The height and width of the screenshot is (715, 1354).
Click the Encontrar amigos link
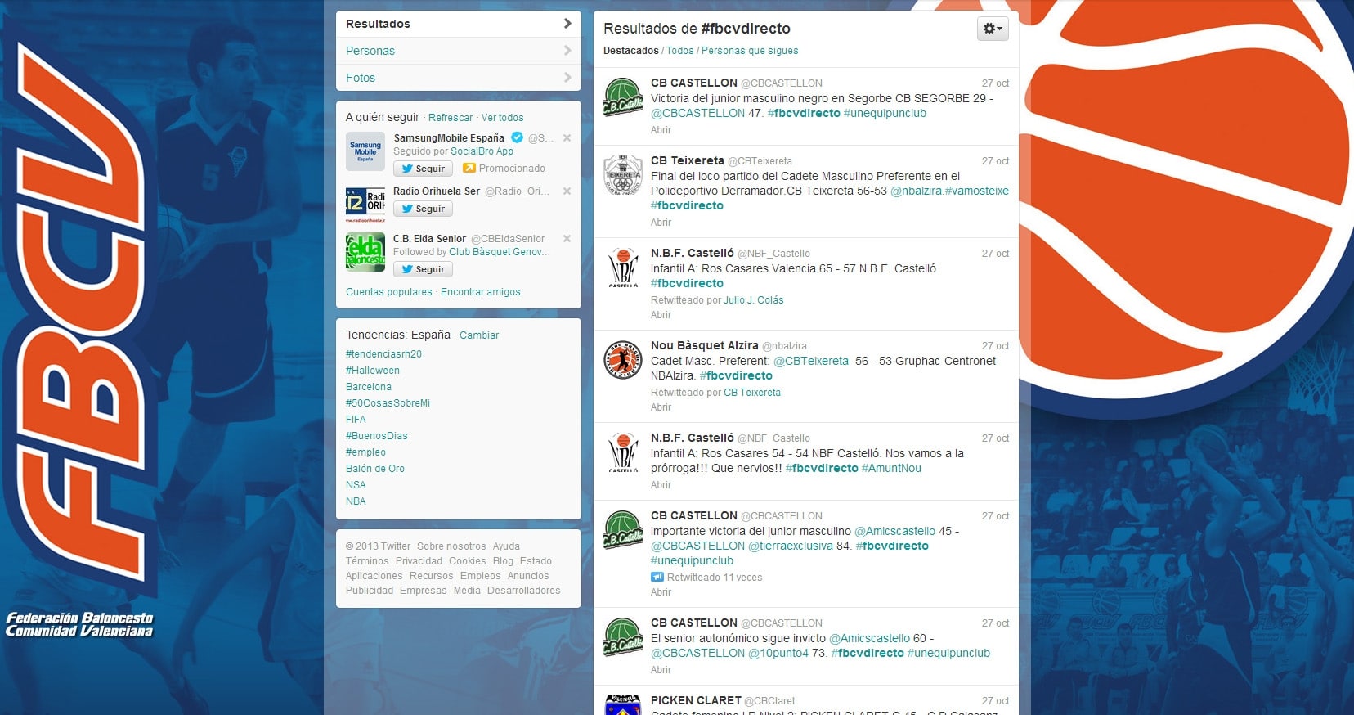tap(481, 292)
